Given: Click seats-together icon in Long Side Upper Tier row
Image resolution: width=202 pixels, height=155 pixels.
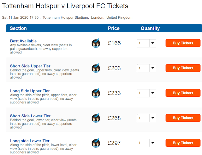Looking at the screenshot, I should (96, 93).
